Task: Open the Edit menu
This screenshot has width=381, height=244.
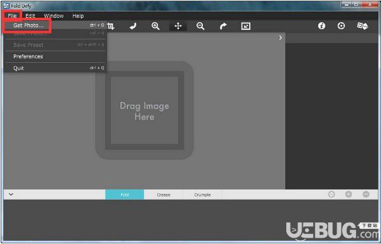Action: click(x=30, y=16)
